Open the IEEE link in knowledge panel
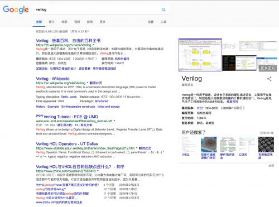The width and height of the screenshot is (279, 207). coord(200,108)
